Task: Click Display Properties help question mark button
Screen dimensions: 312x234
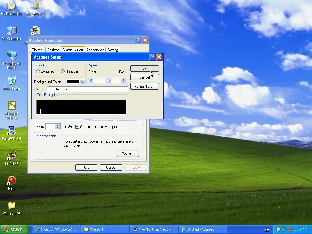Action: click(x=138, y=40)
